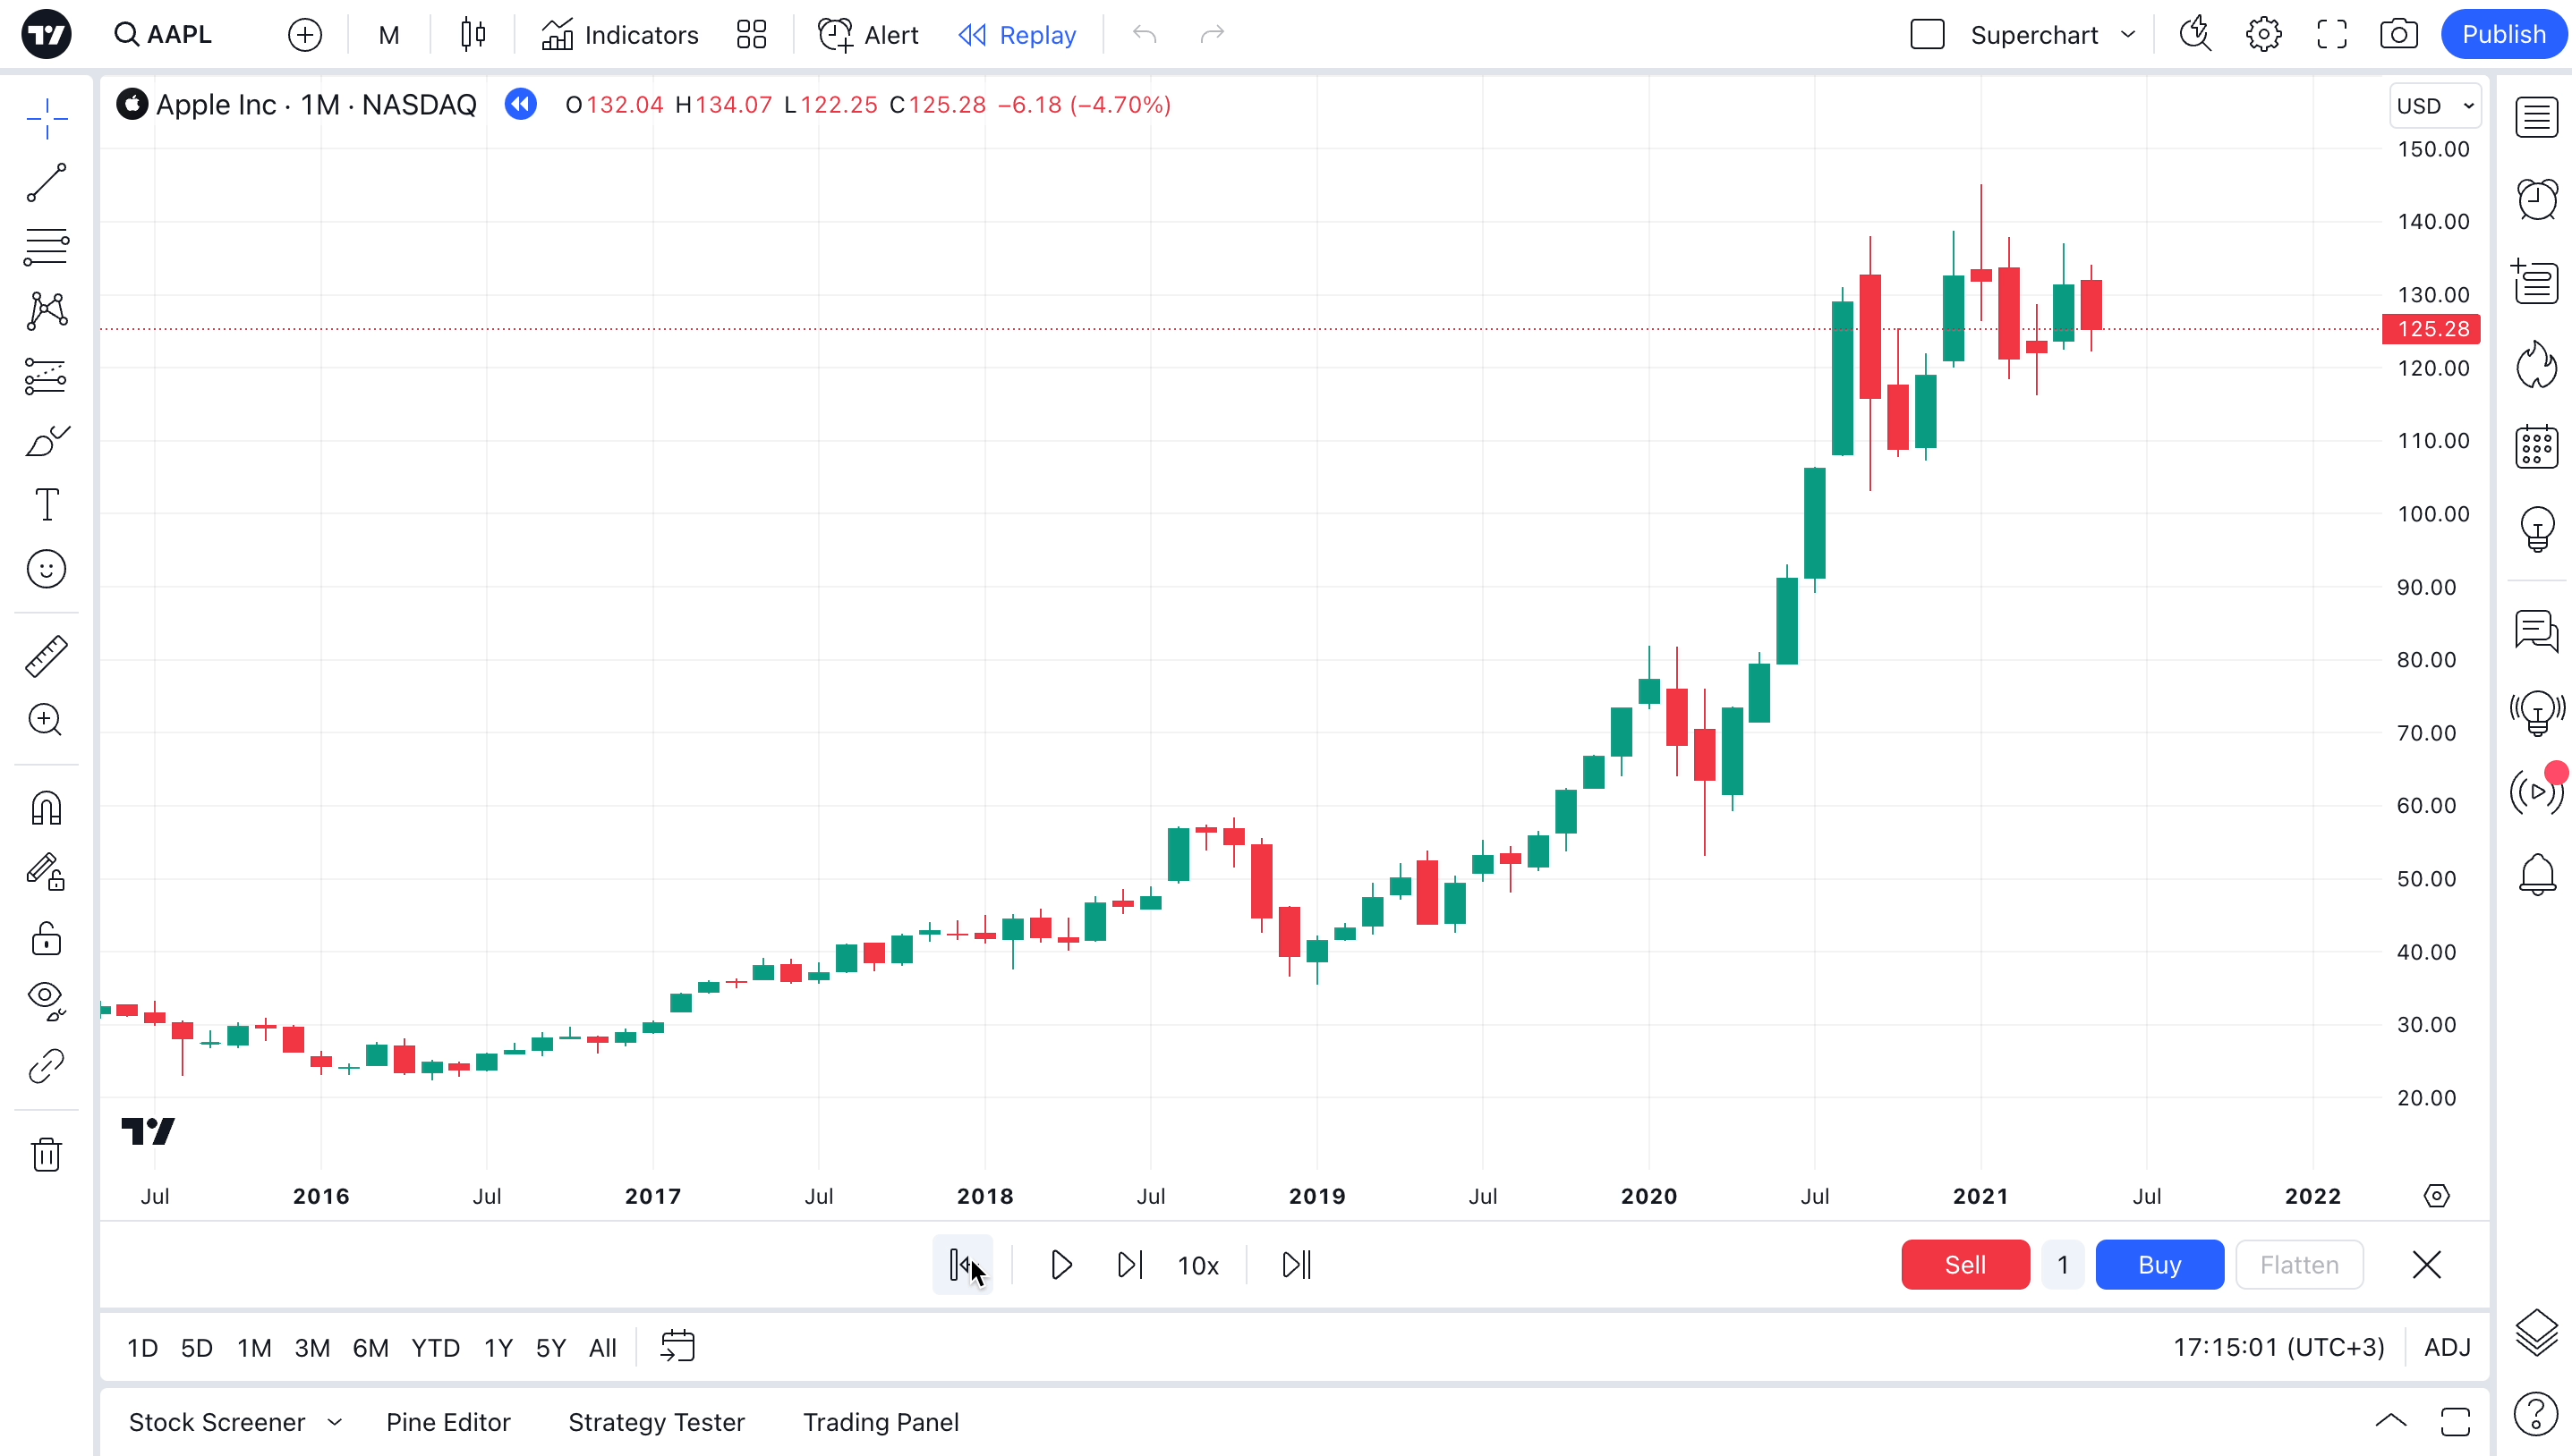Open the emoji icons tool
Screen dimensions: 2572x1456
46,569
